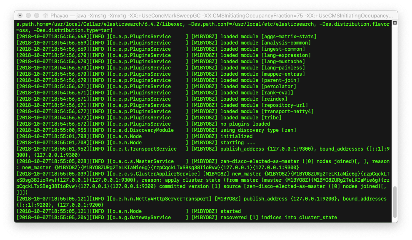The height and width of the screenshot is (240, 412).
Task: Minimize the terminal using the middle title bar button
Action: [x=28, y=15]
